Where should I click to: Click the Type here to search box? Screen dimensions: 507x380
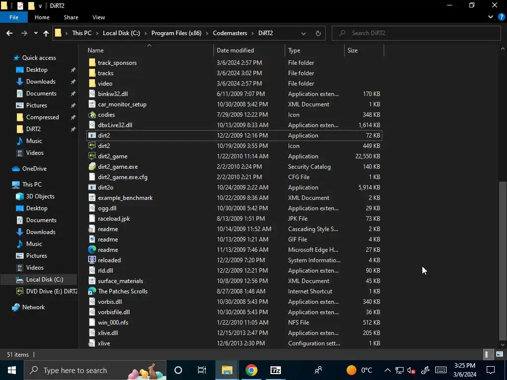tap(95, 370)
